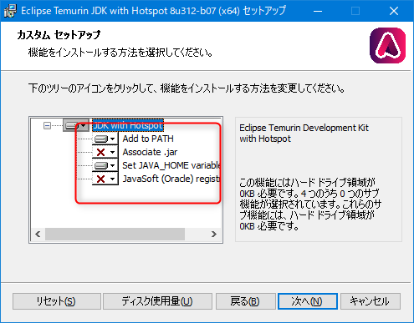Go back with 戻る(B) button
This screenshot has width=414, height=323.
(245, 301)
